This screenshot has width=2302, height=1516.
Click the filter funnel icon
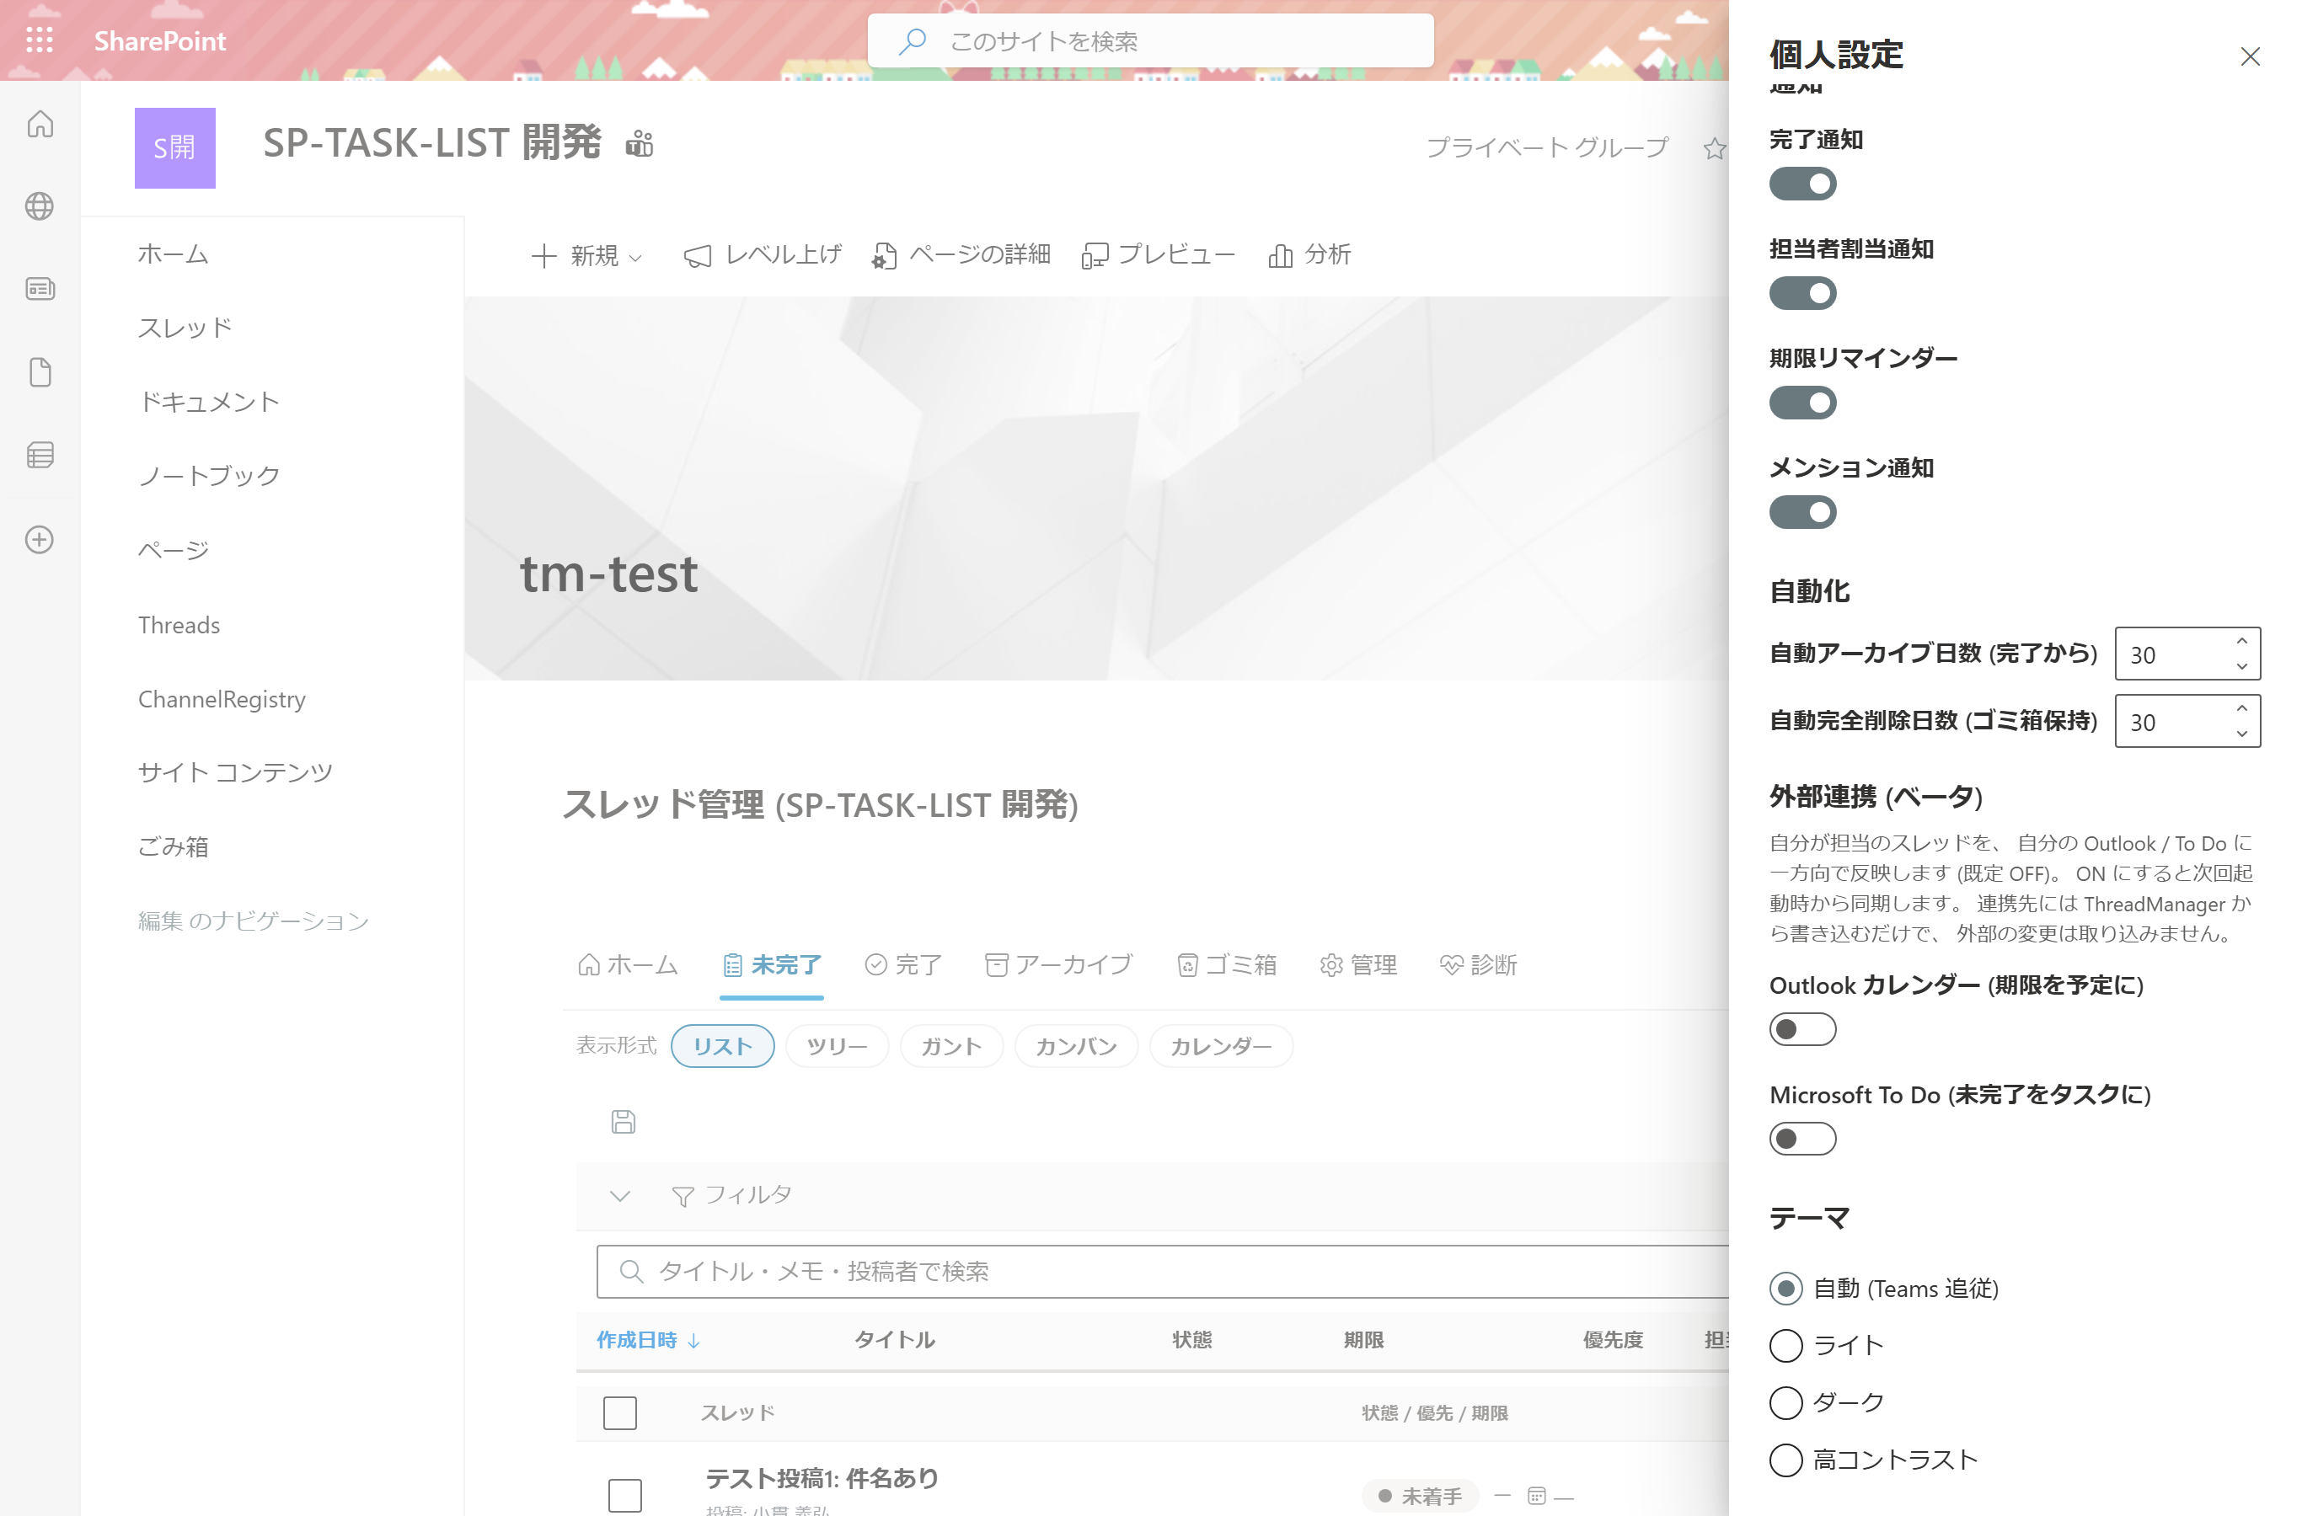click(x=683, y=1197)
